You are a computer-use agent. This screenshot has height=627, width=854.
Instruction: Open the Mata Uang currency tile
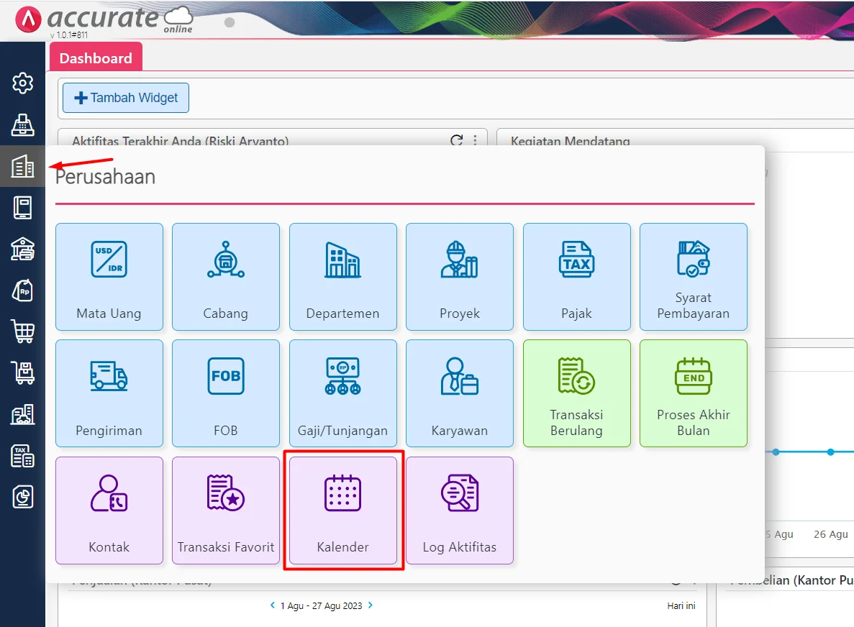pos(109,276)
